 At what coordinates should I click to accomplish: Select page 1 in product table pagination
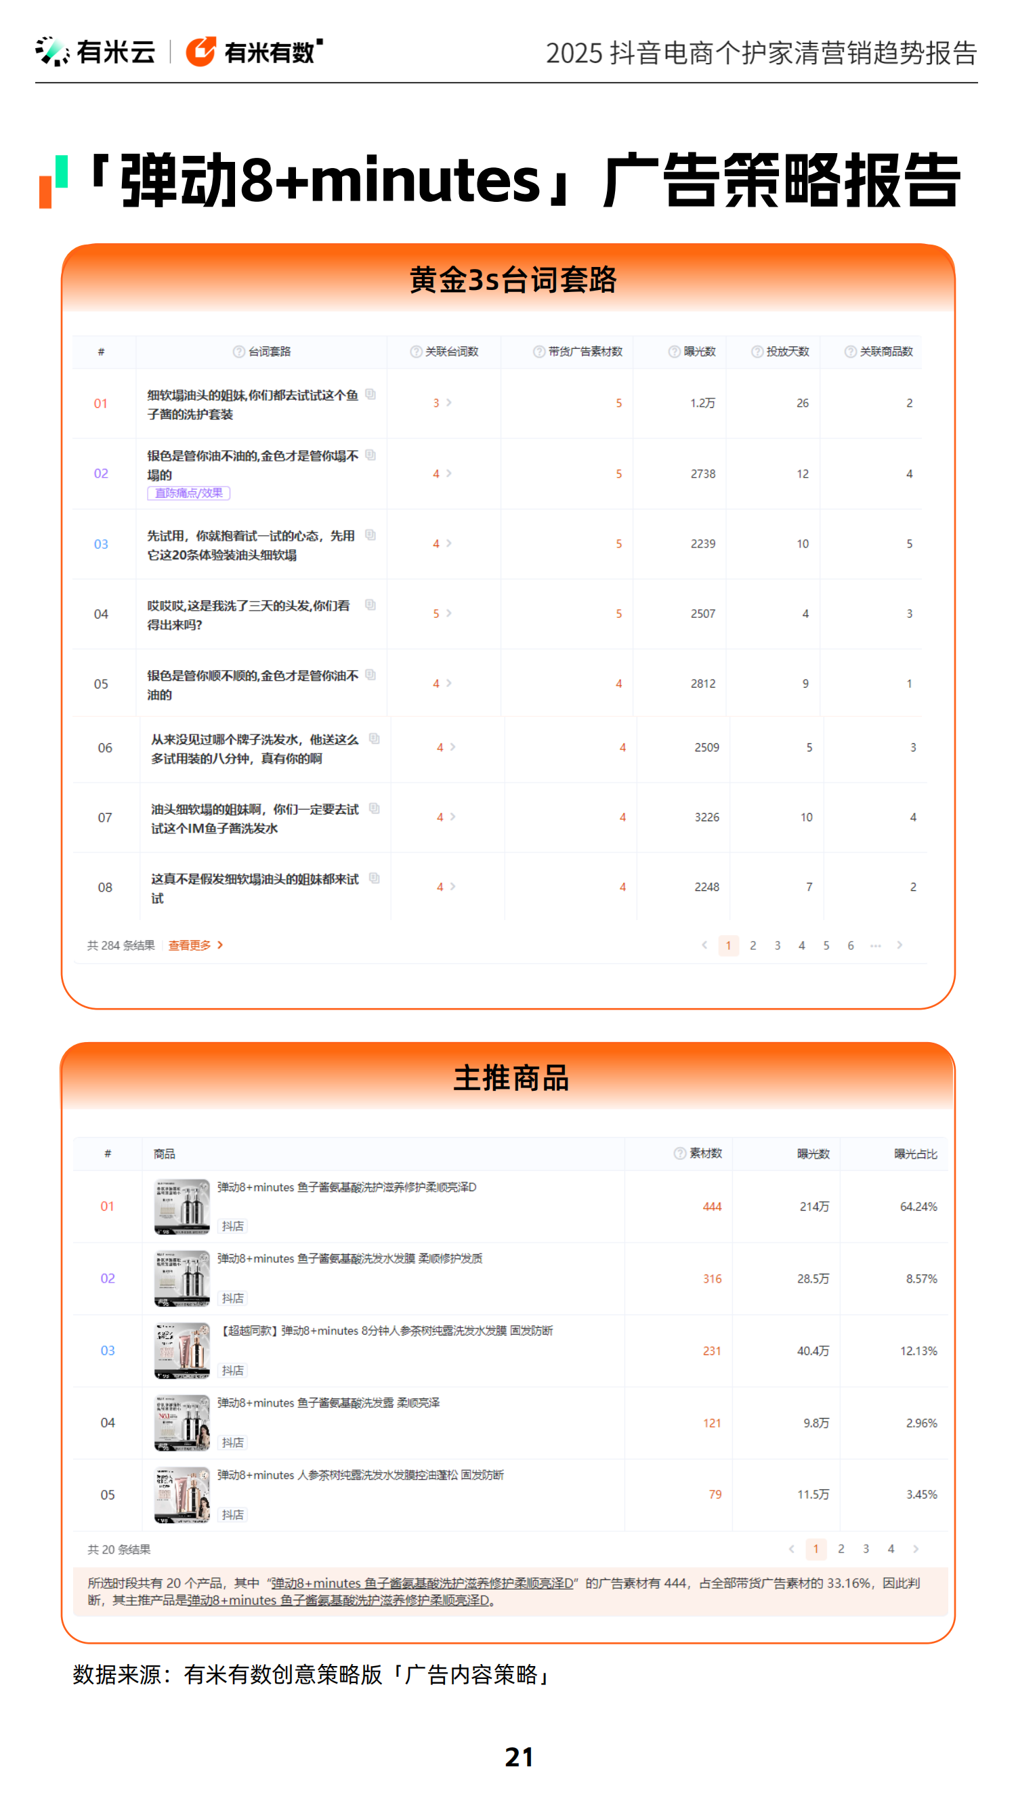pyautogui.click(x=816, y=1549)
